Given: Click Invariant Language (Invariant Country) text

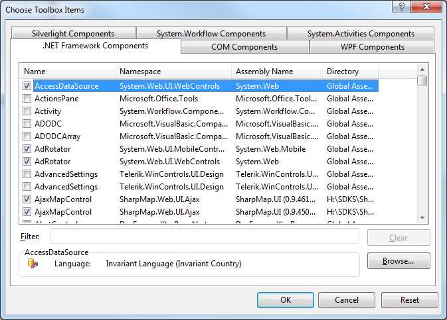Looking at the screenshot, I should click(x=173, y=264).
